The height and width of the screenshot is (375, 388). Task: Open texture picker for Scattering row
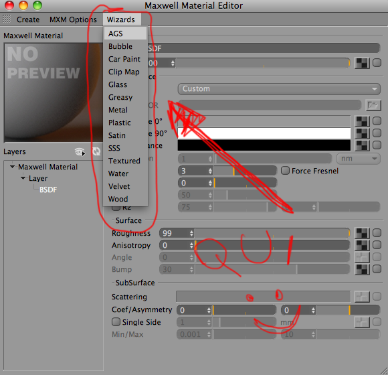[362, 297]
